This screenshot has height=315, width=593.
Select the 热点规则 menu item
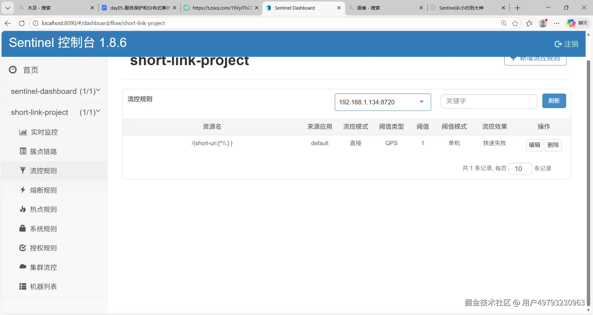pos(55,209)
